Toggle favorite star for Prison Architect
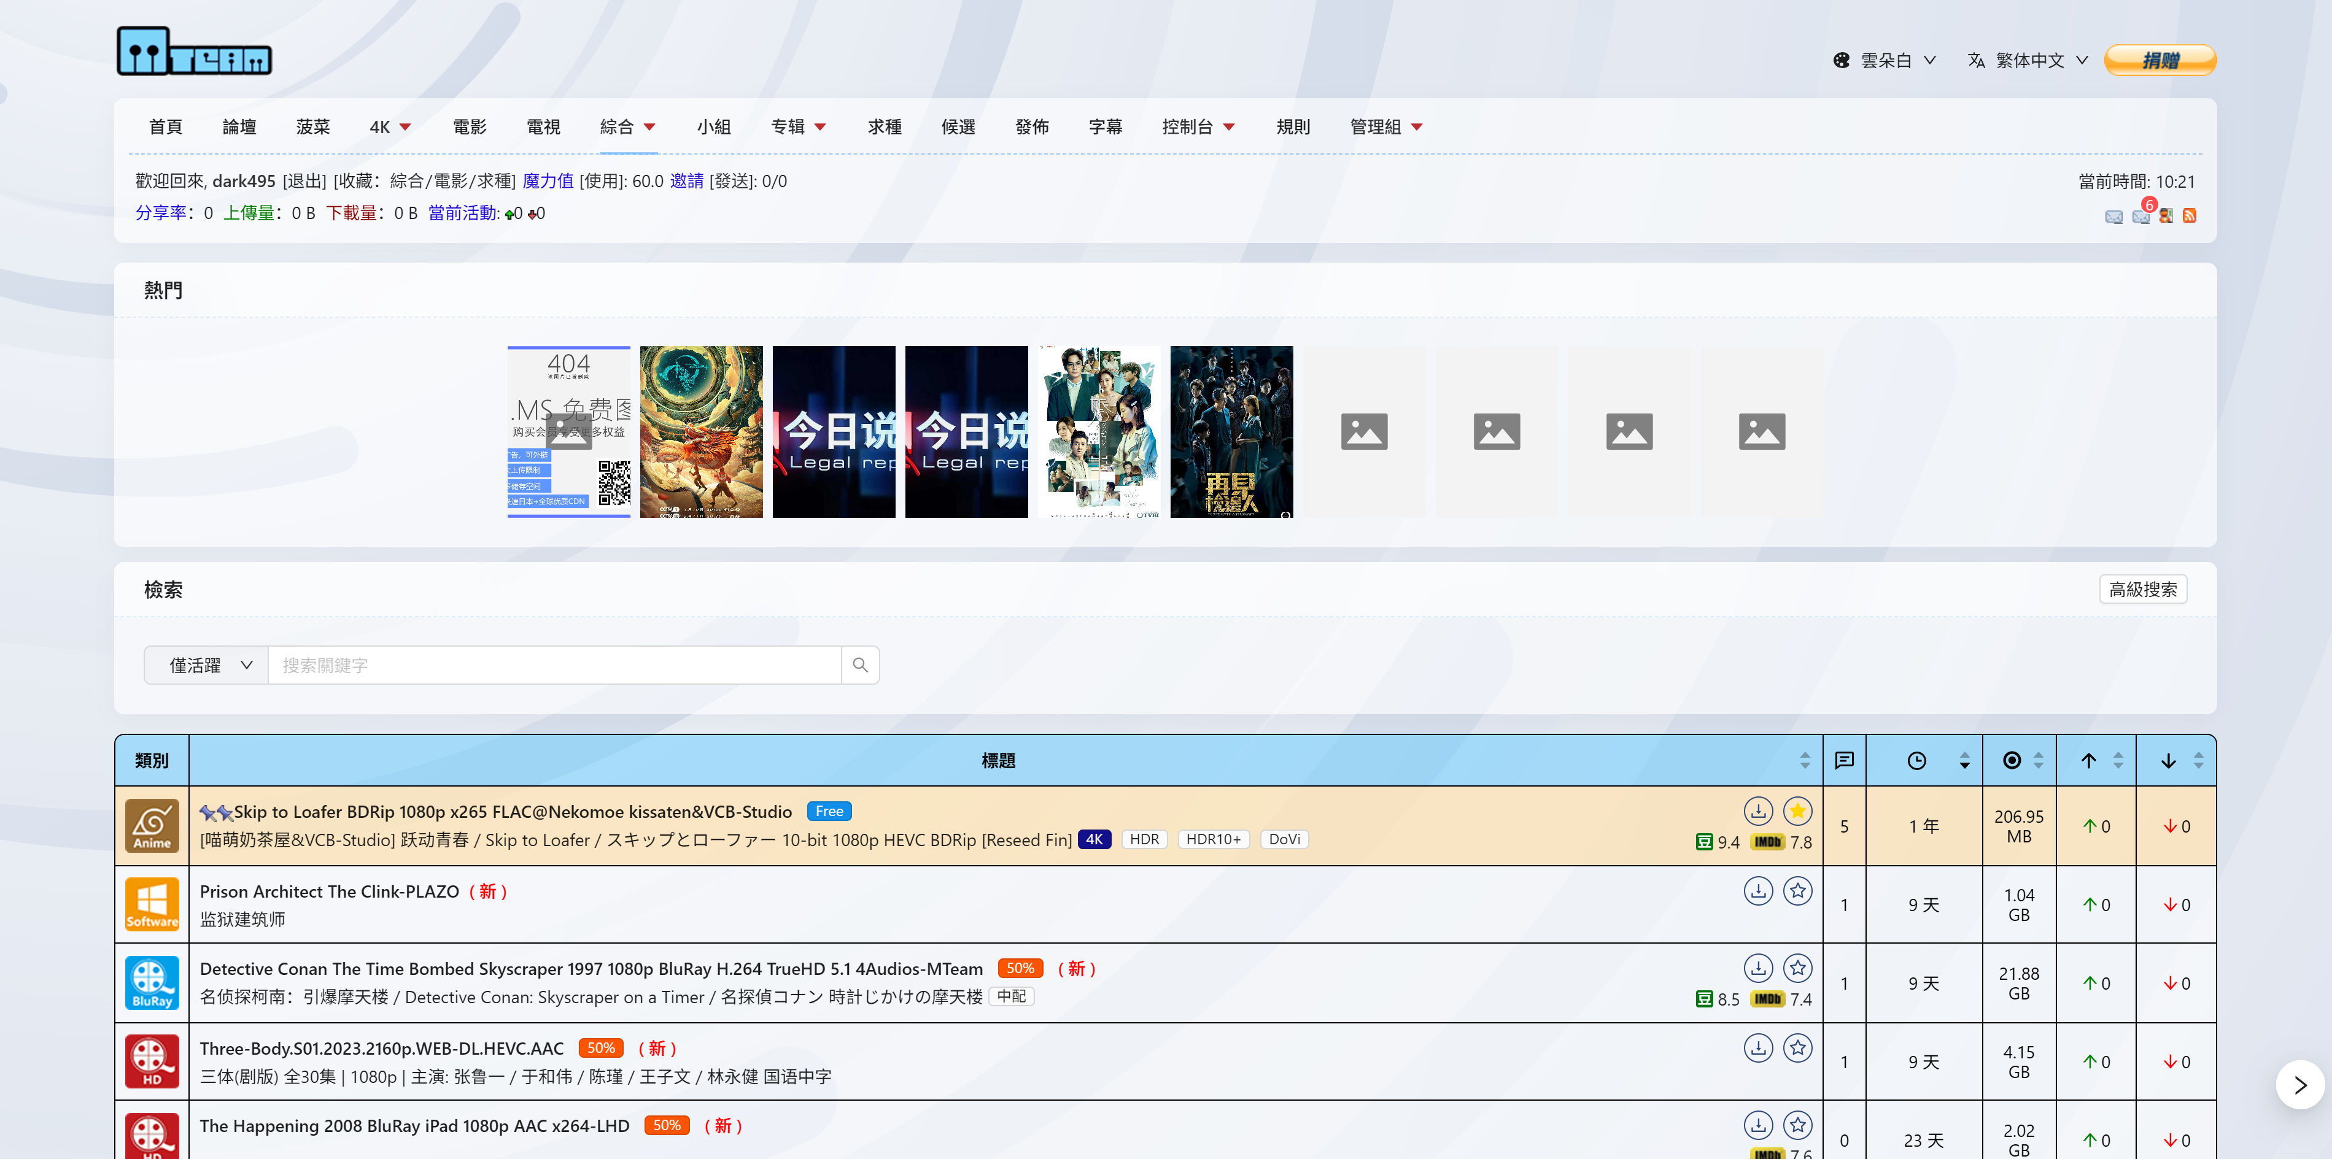Image resolution: width=2332 pixels, height=1159 pixels. (1797, 890)
